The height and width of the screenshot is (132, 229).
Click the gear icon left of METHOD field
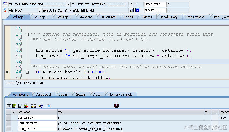pos(5,10)
